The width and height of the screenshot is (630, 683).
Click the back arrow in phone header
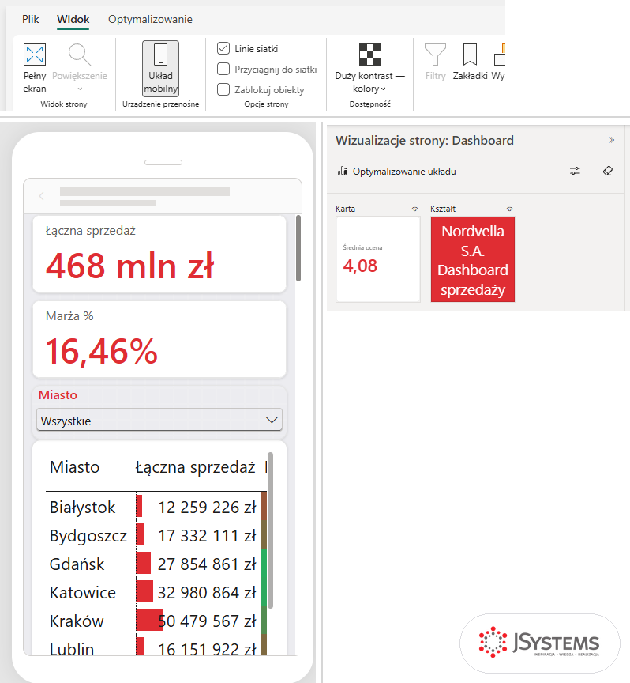[42, 196]
